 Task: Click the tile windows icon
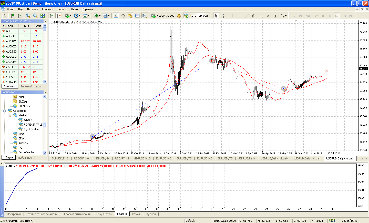click(x=43, y=16)
